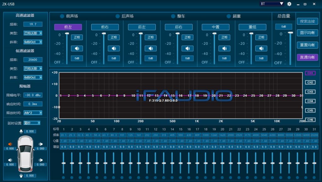Click the 总音量 master volume slider
The image size is (322, 182).
click(290, 48)
